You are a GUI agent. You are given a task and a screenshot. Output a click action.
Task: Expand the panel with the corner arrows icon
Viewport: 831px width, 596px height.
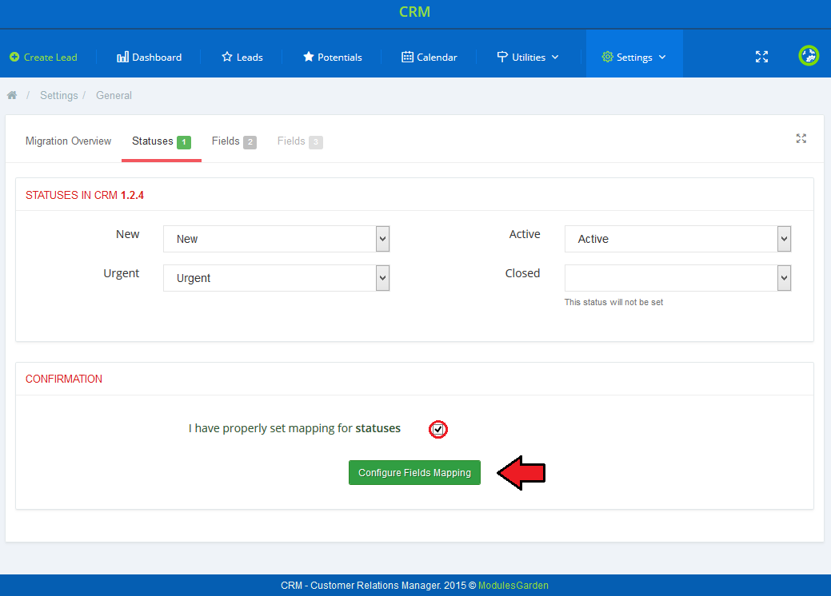pyautogui.click(x=801, y=139)
